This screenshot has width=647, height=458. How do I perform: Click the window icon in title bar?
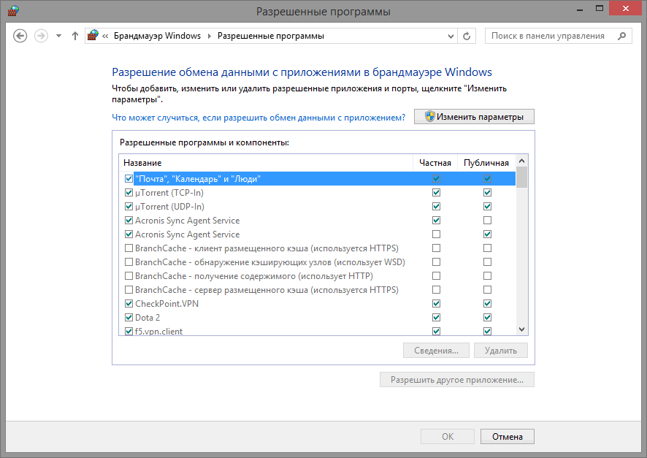13,11
